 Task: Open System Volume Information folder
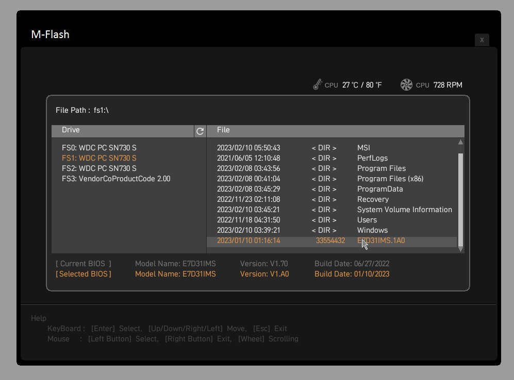pos(404,210)
